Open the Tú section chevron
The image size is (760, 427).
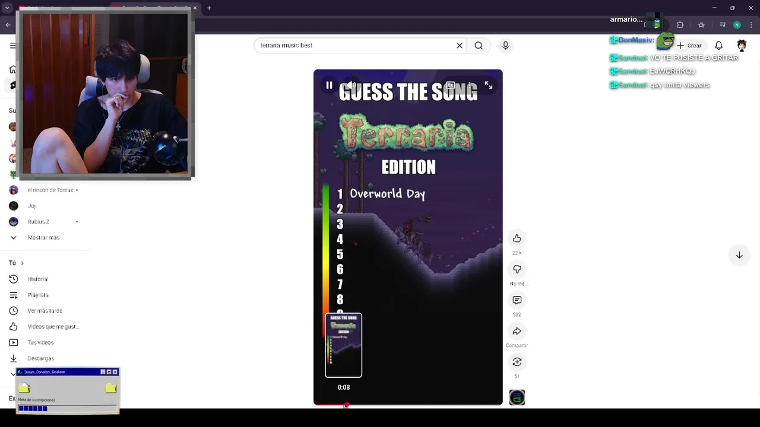tap(22, 263)
